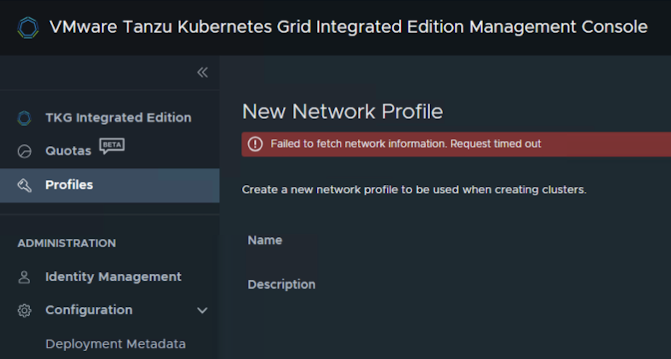
Task: Click the BETA badge next to Quotas
Action: [x=112, y=145]
